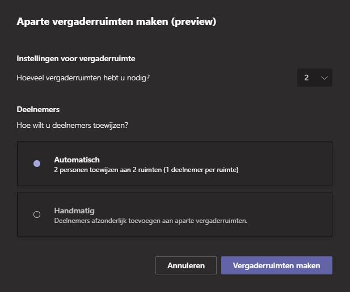The height and width of the screenshot is (292, 350).
Task: Expand the chevron next to room count 2
Action: [324, 78]
